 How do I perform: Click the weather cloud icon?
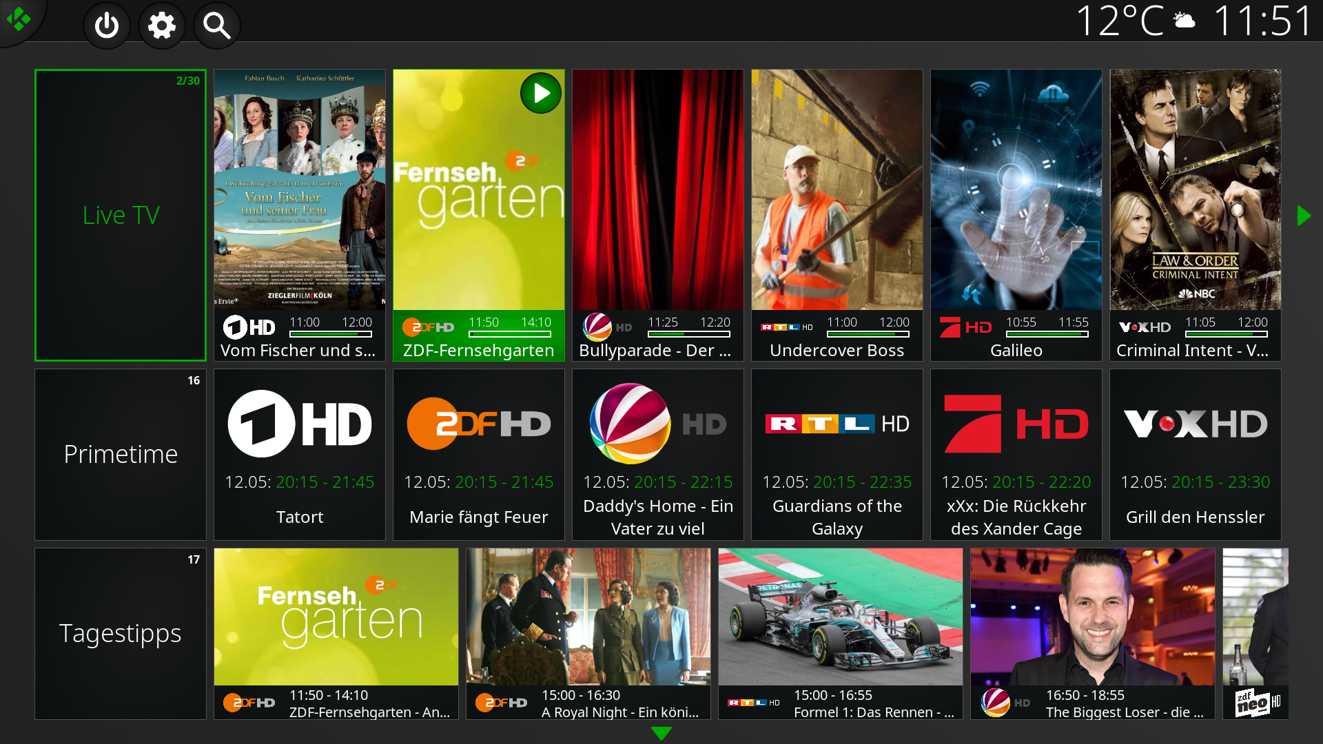tap(1184, 20)
